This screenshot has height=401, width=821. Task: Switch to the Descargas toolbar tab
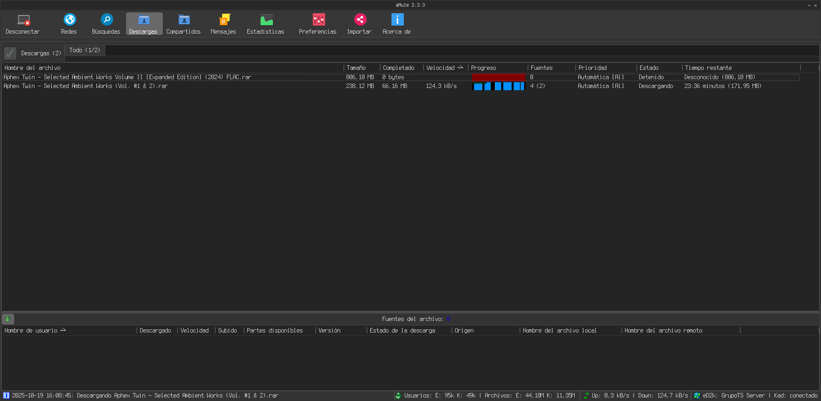pyautogui.click(x=144, y=24)
